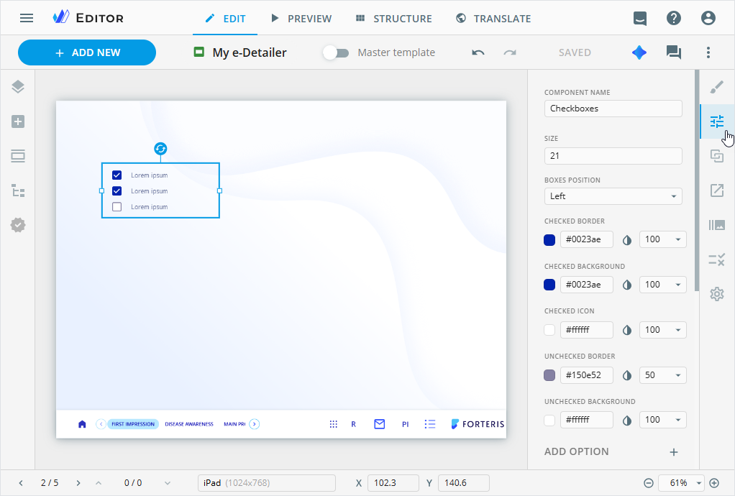
Task: Toggle the Master template switch
Action: 335,52
